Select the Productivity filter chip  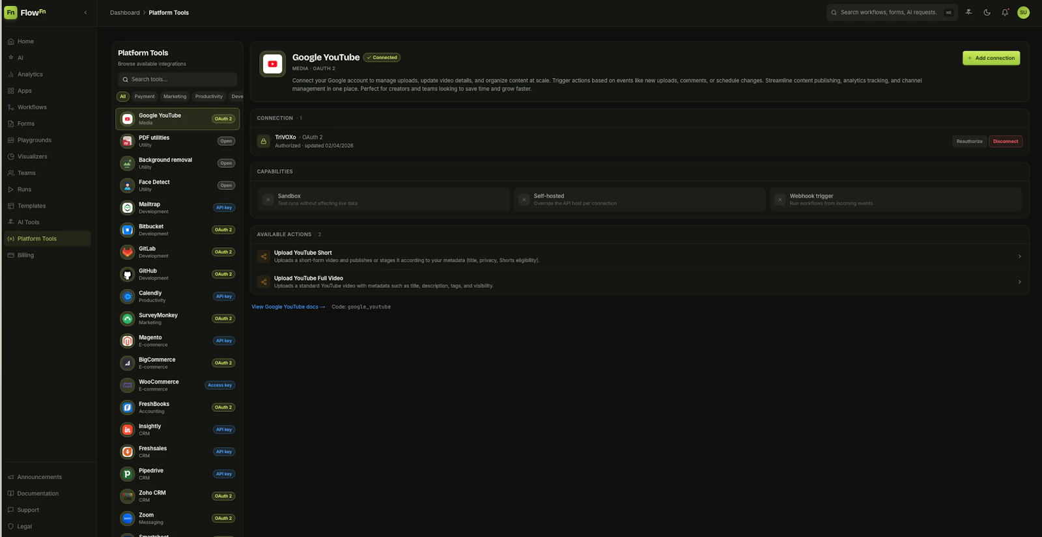click(209, 96)
